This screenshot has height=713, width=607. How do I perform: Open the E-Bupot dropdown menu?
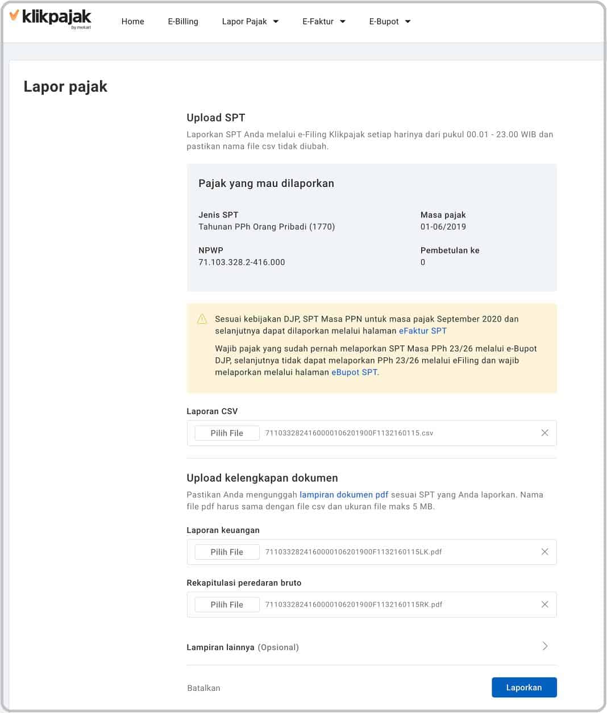390,22
